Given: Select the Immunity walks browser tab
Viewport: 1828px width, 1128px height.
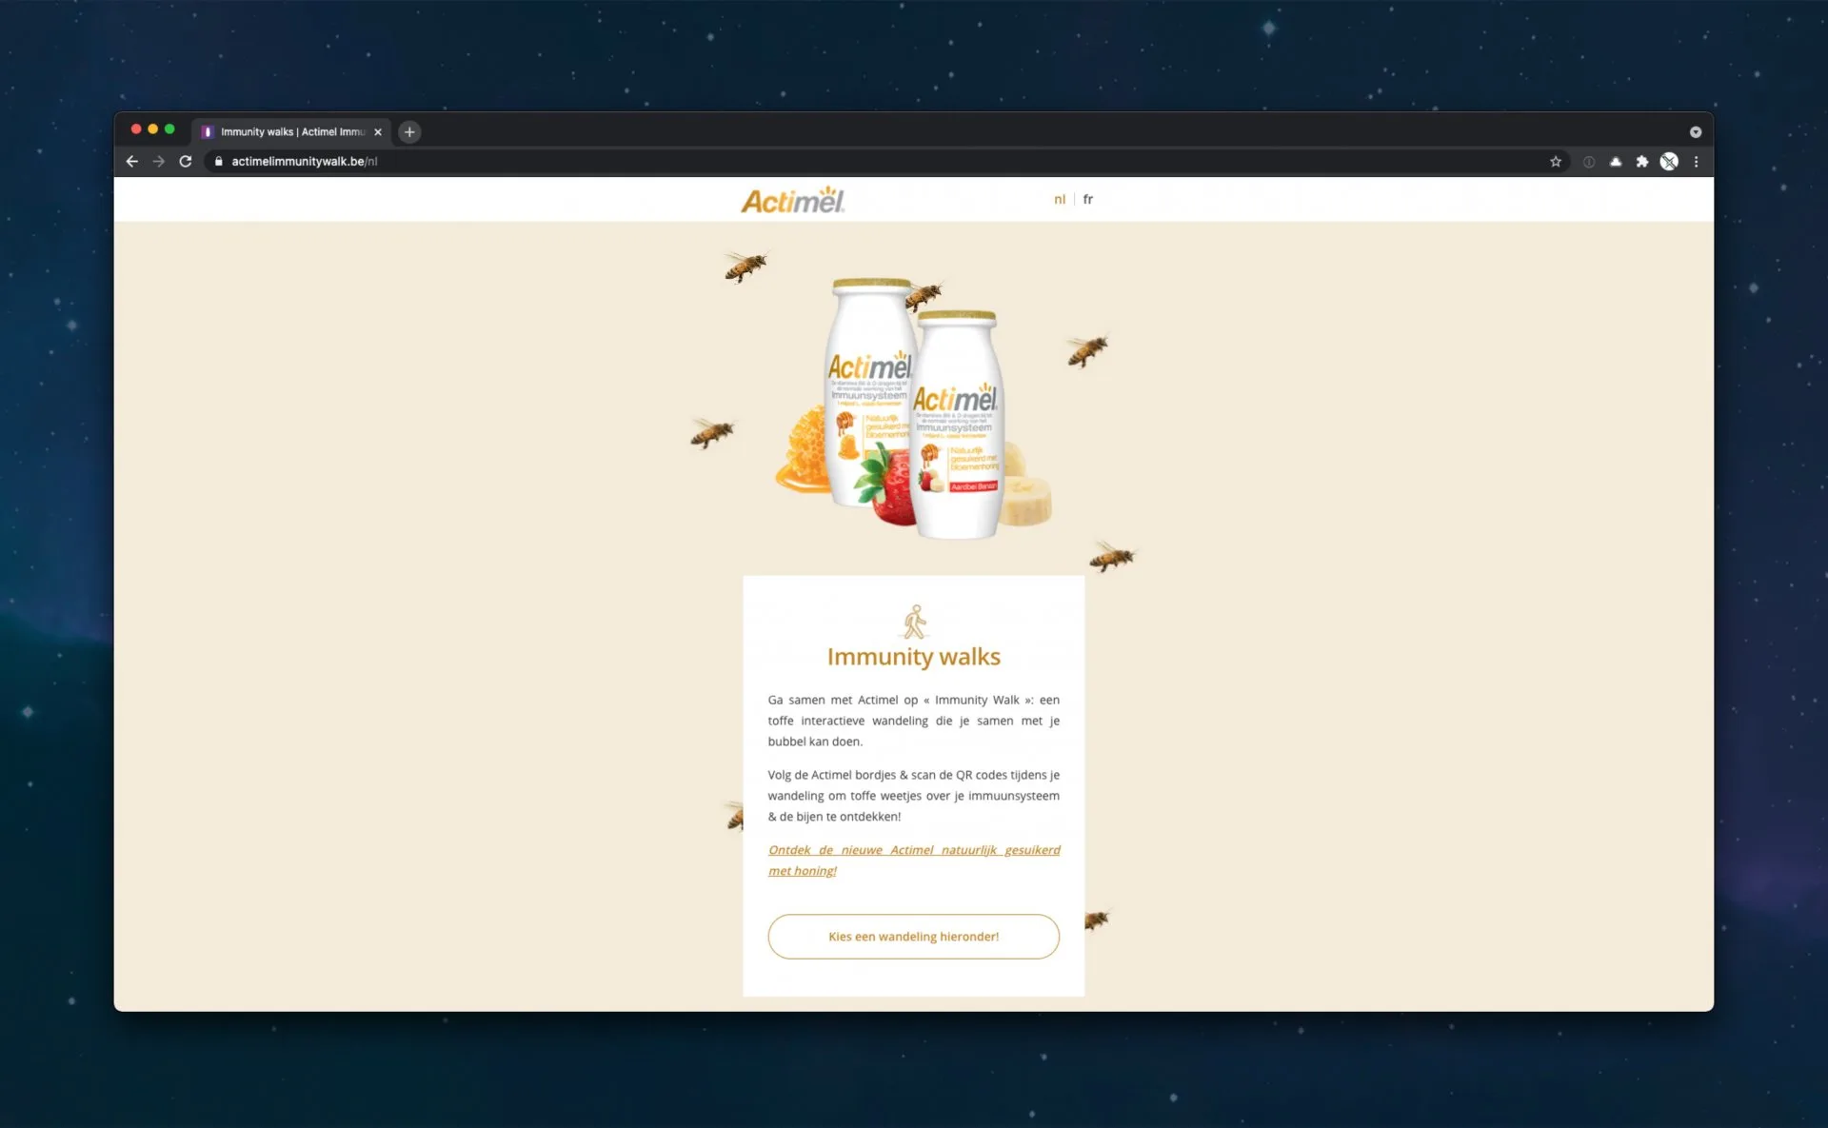Looking at the screenshot, I should (x=291, y=132).
